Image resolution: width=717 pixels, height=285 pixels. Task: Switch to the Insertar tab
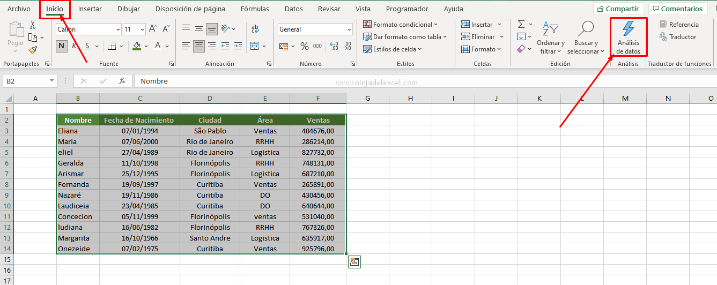click(x=90, y=9)
